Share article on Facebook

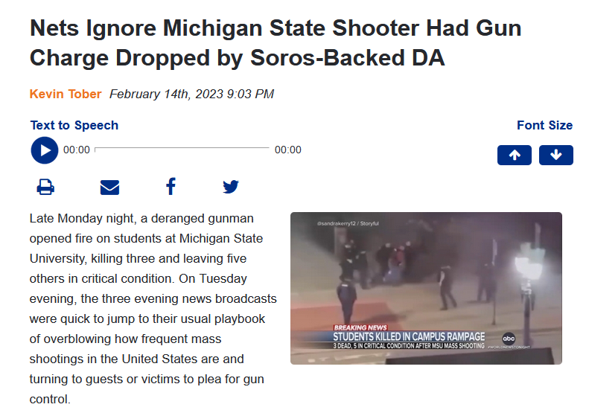click(171, 186)
